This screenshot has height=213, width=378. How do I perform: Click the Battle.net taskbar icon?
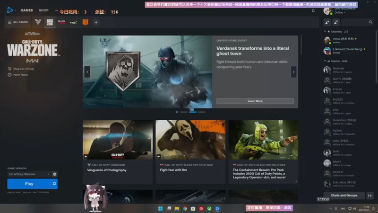coord(217,209)
